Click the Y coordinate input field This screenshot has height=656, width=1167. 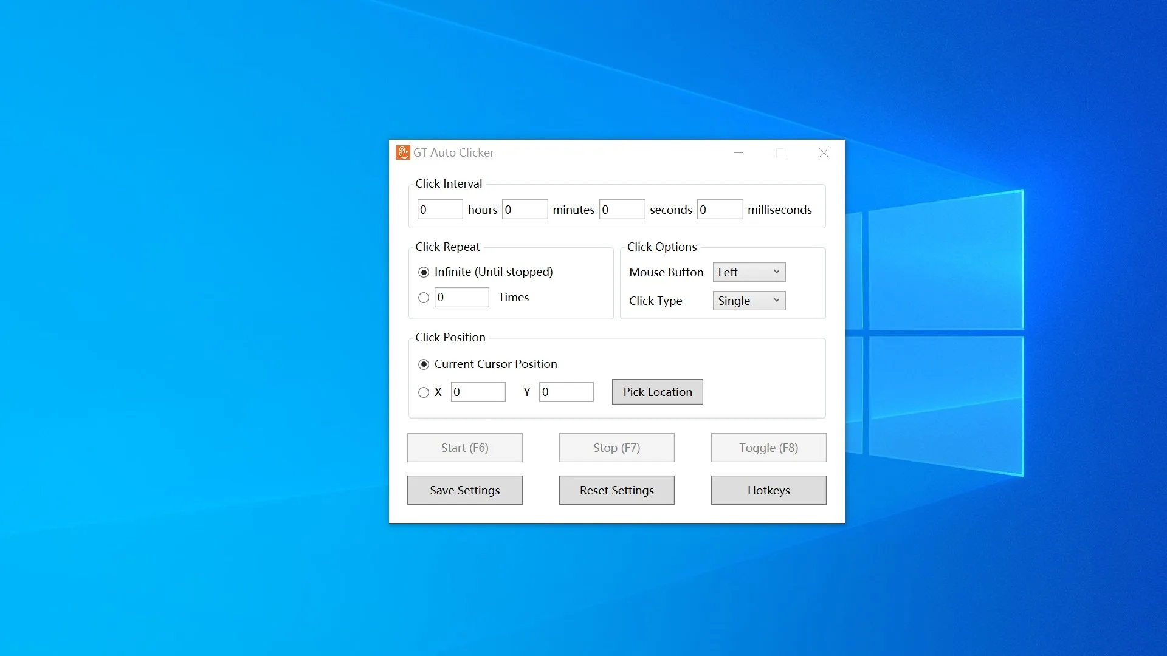(x=566, y=392)
